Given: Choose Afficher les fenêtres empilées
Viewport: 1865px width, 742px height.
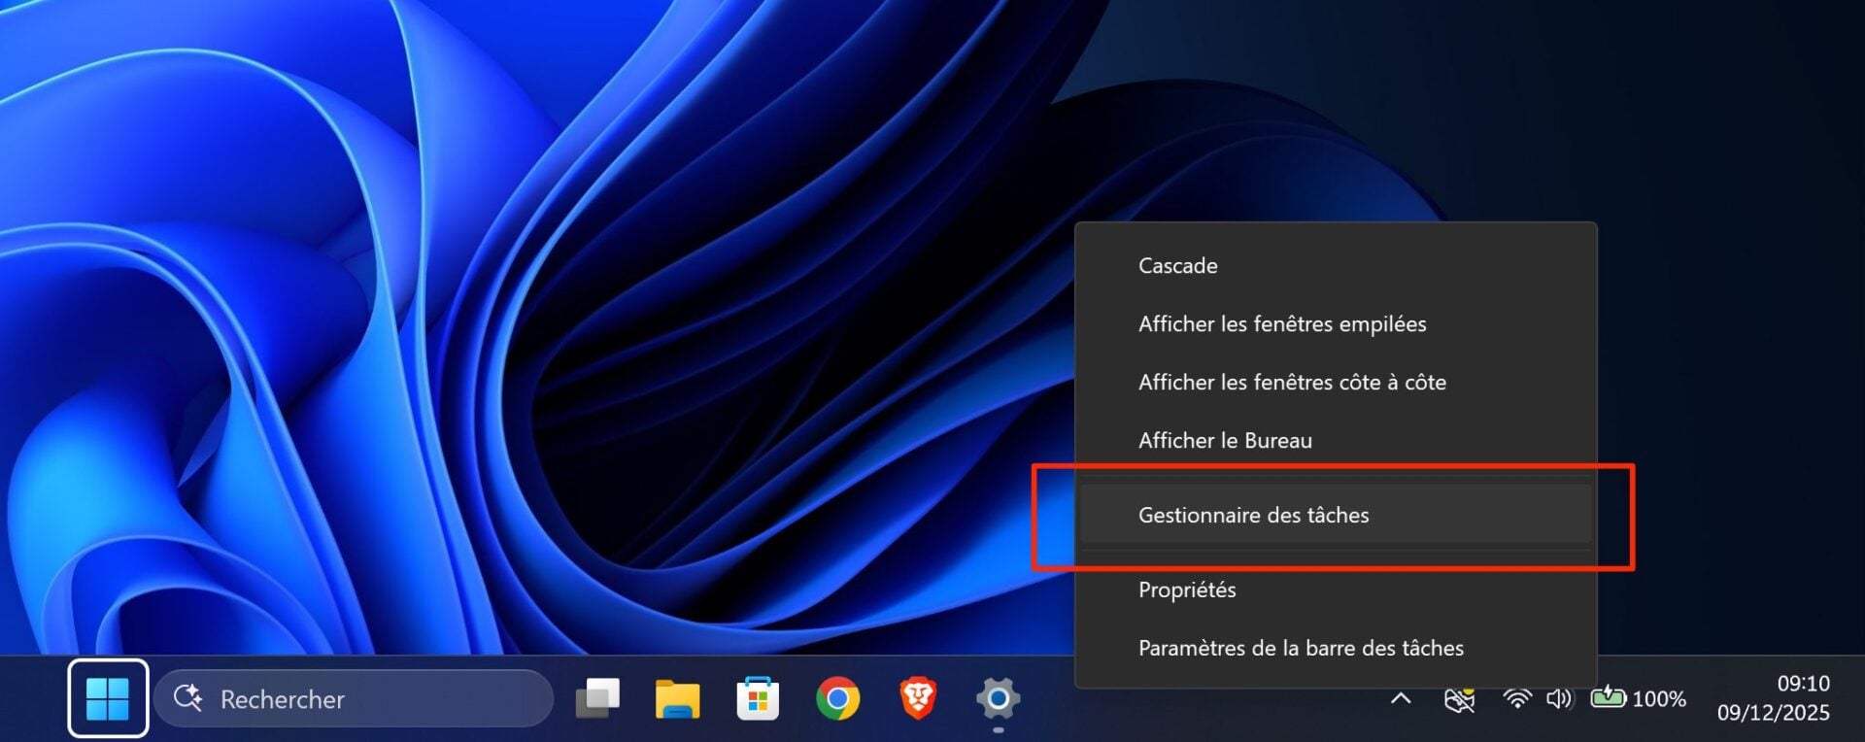Looking at the screenshot, I should coord(1336,324).
